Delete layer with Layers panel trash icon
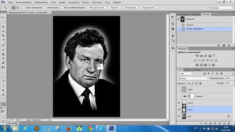This screenshot has height=132, width=235. coord(229,124)
